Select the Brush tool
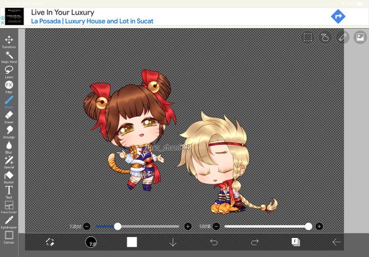Screen dimensions: 369x257 (9, 102)
